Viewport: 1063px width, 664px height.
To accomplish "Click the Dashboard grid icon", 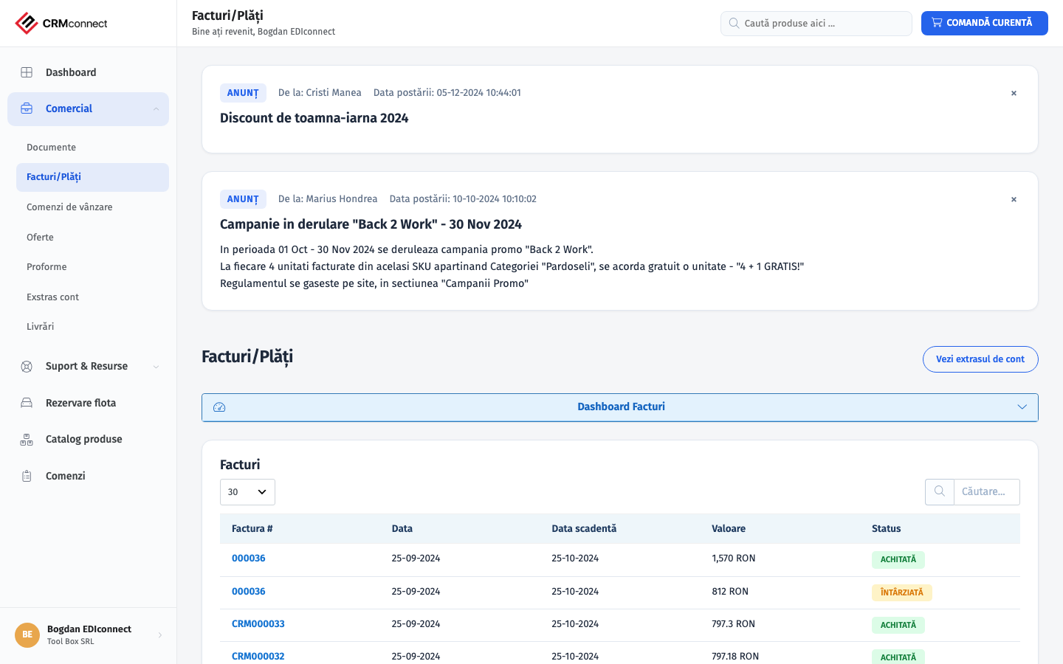I will [27, 72].
